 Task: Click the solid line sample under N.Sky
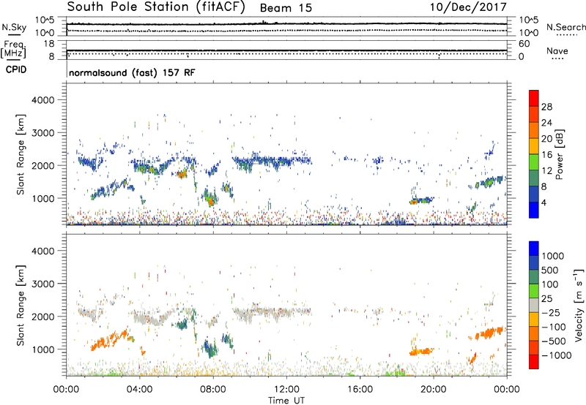tap(14, 35)
